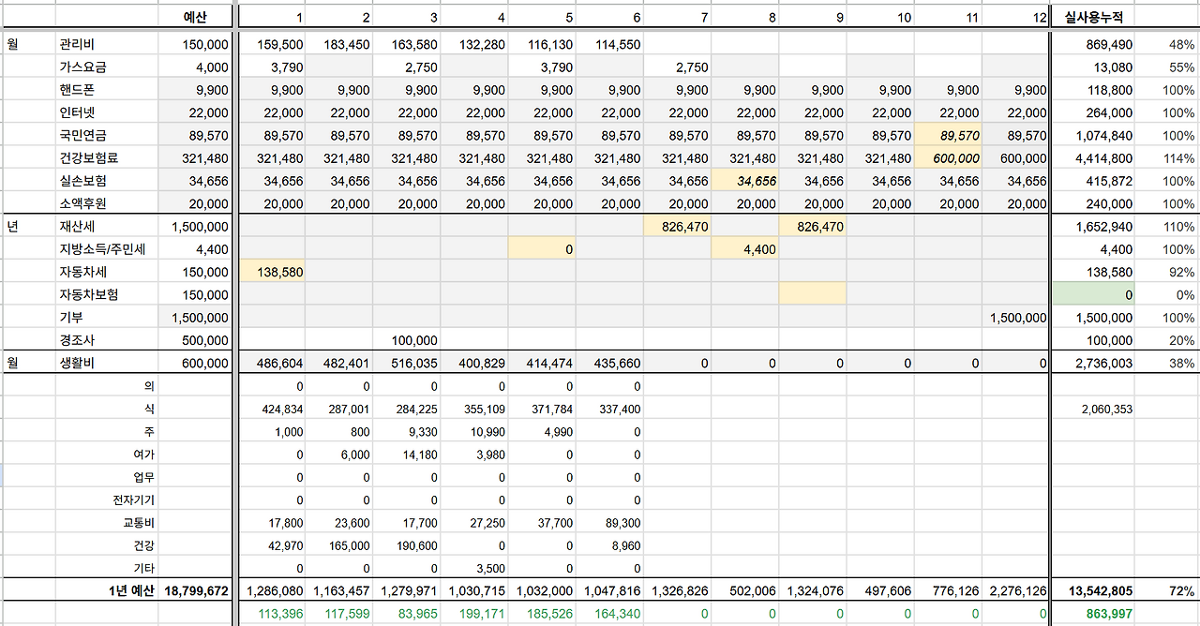Click the 생활비 row label
This screenshot has height=626, width=1200.
tap(75, 363)
